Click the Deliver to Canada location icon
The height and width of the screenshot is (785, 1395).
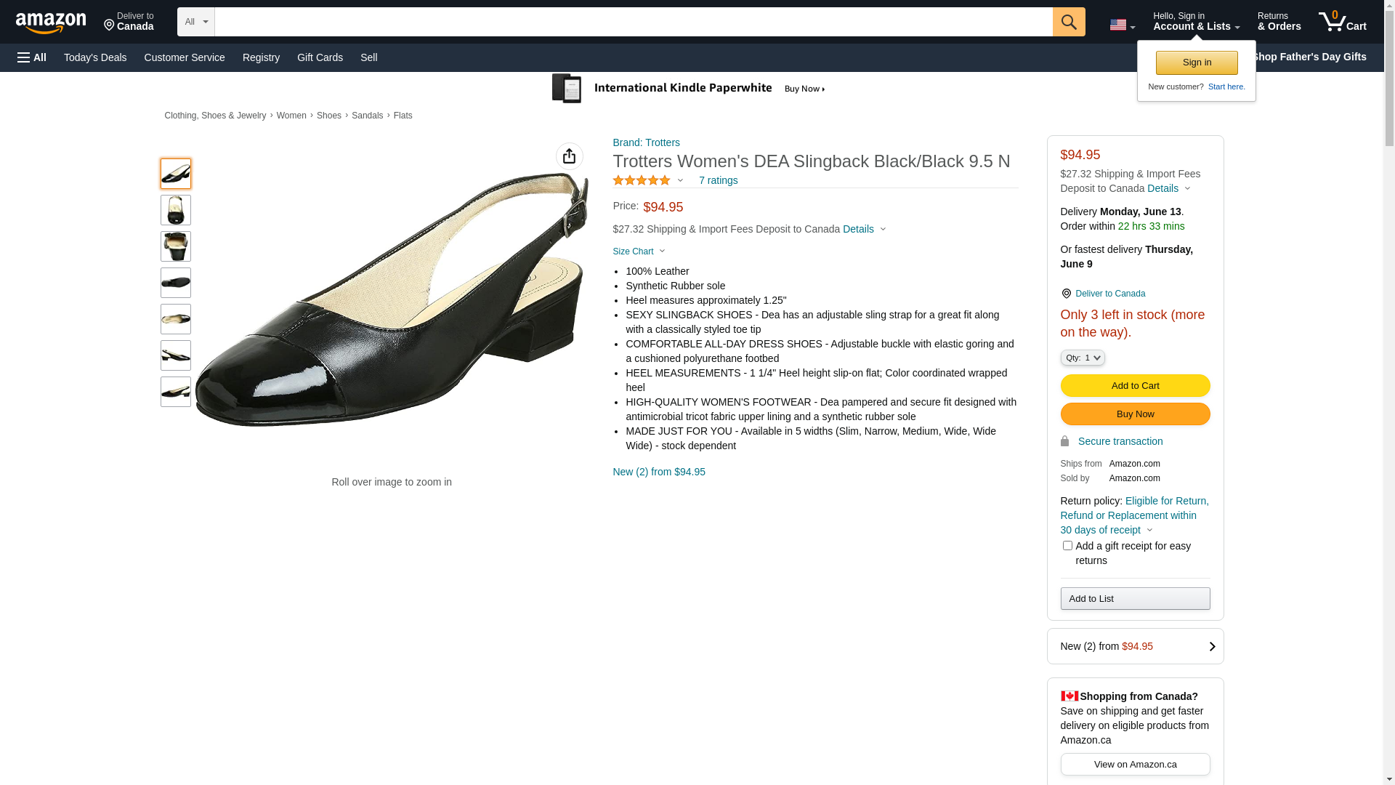pos(1066,294)
